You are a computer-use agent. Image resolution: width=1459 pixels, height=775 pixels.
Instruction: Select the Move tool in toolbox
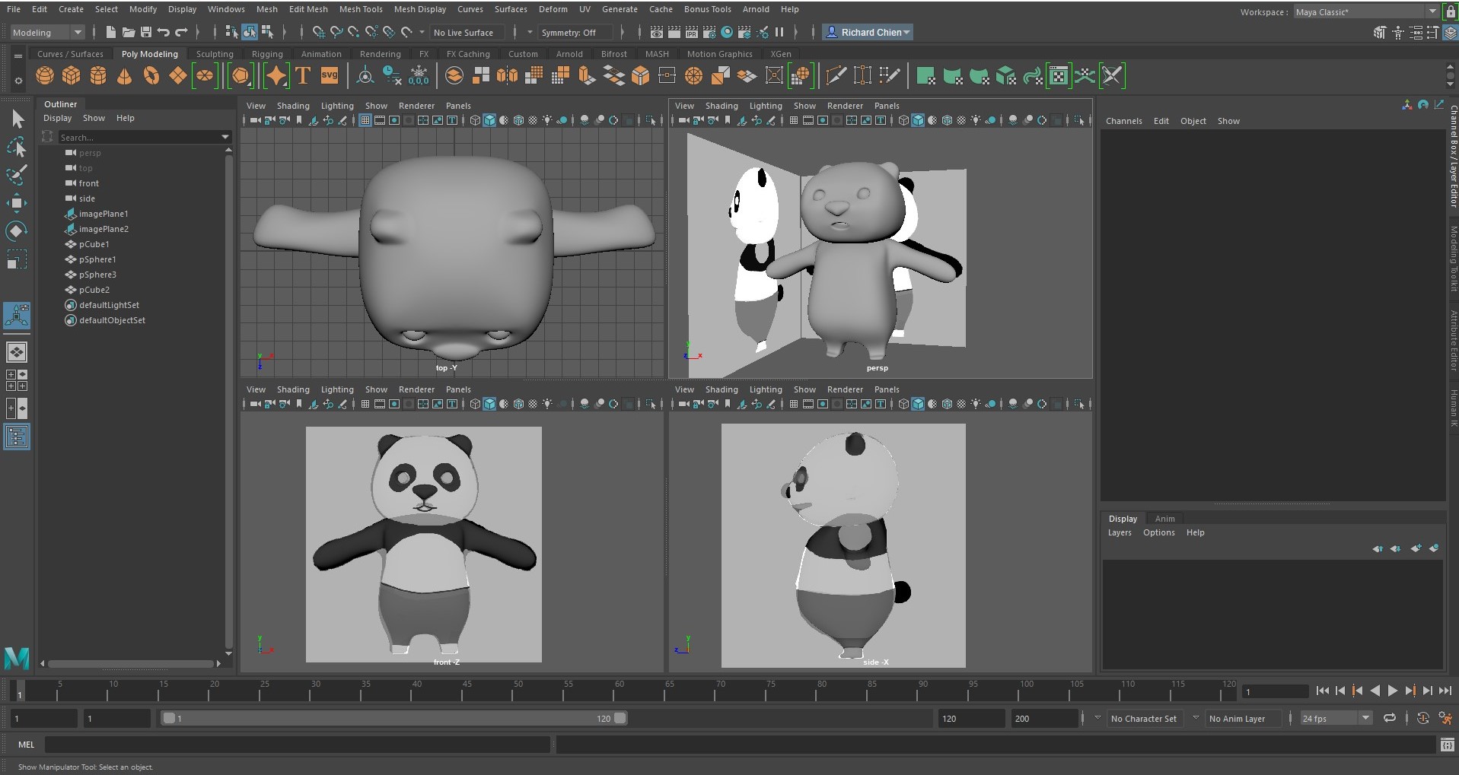17,202
